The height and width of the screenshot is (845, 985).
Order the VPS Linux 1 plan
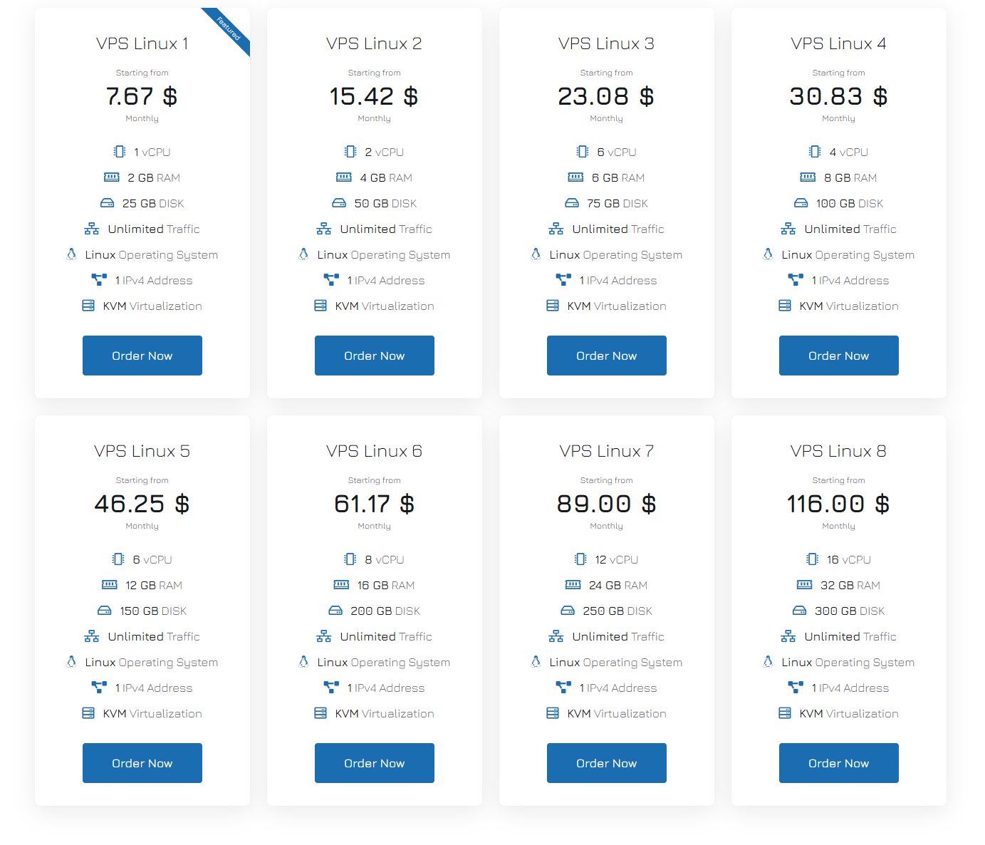click(x=142, y=356)
